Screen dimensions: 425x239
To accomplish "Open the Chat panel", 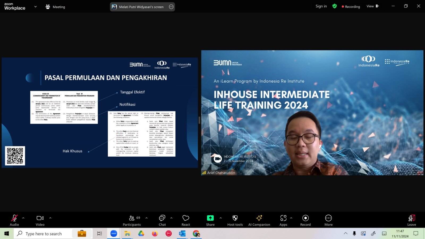I will tap(162, 220).
